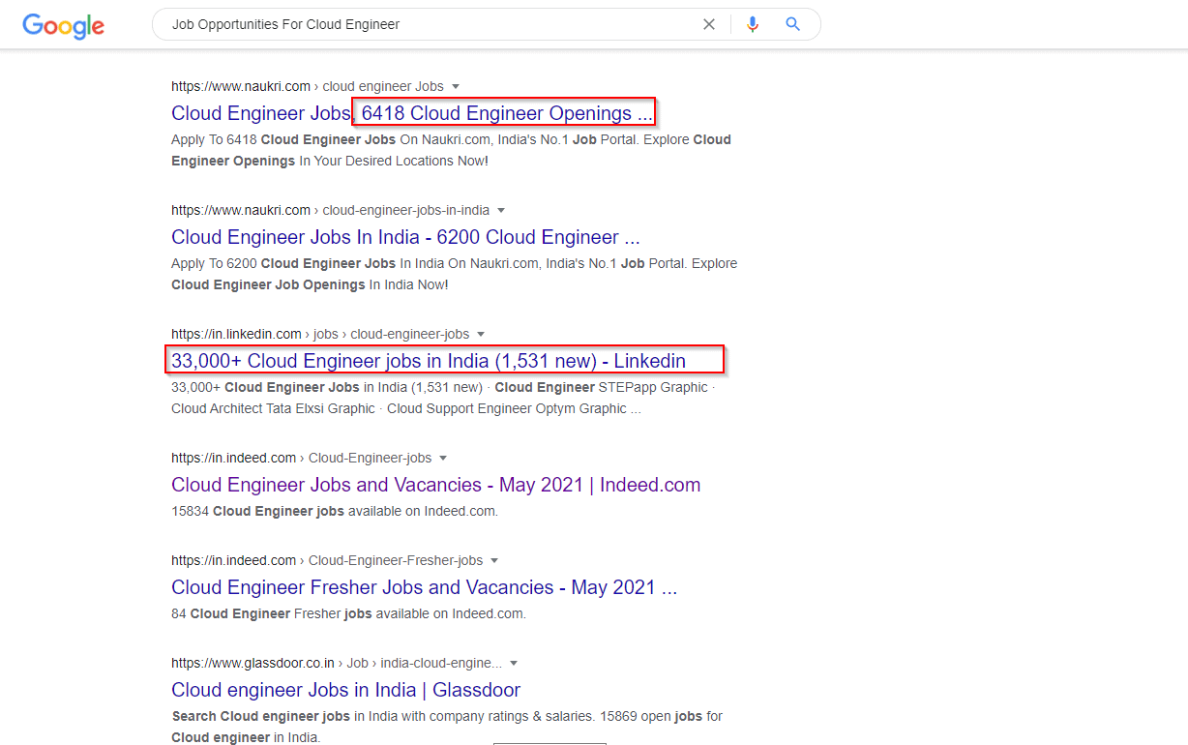Submit search via the magnifier icon
The image size is (1188, 745).
tap(792, 23)
